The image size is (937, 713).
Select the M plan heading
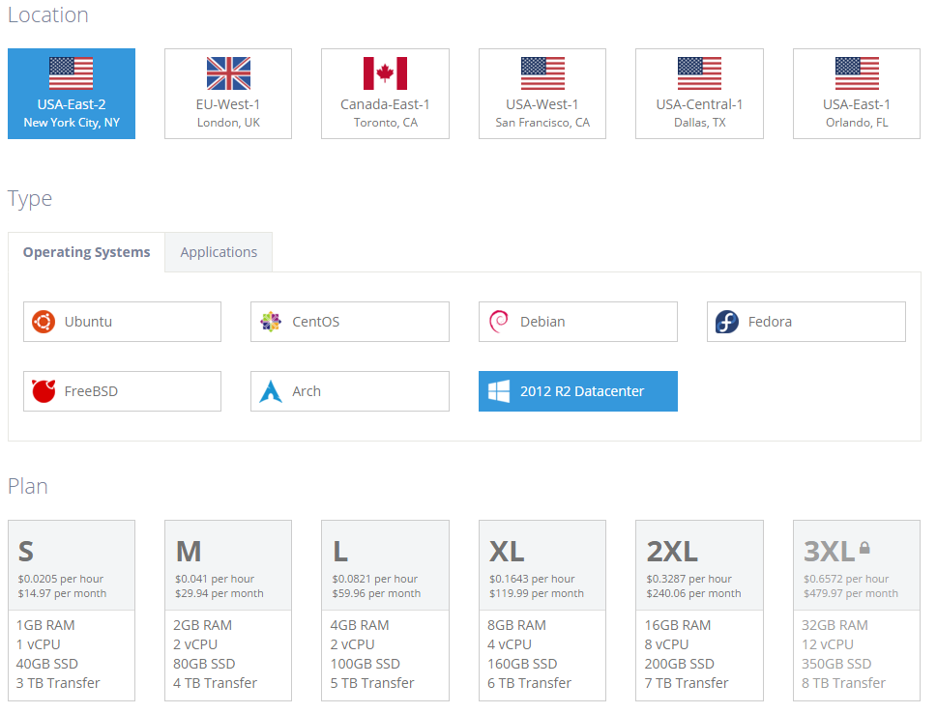click(x=189, y=551)
